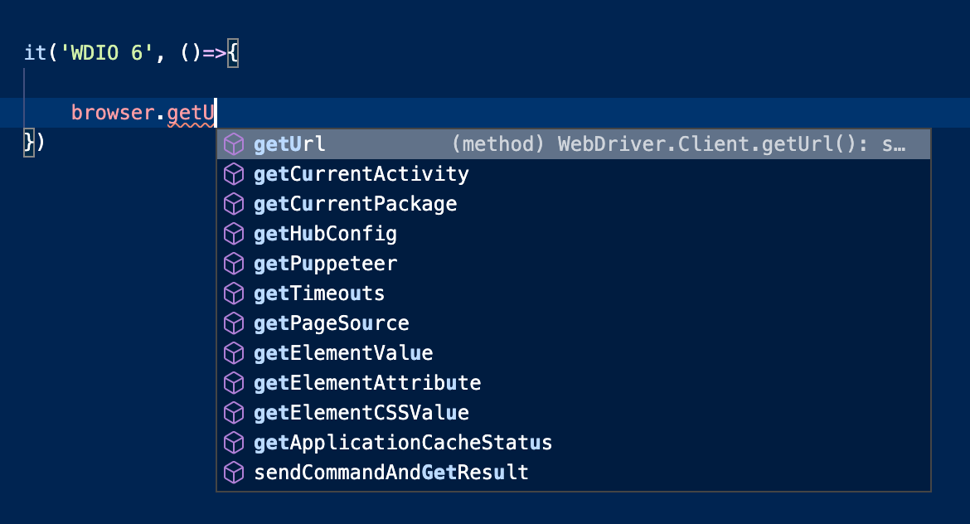Click the cube icon beside getCurrentPackage

(234, 204)
